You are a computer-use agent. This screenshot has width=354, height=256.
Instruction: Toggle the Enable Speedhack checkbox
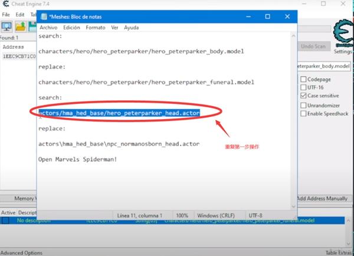(303, 113)
